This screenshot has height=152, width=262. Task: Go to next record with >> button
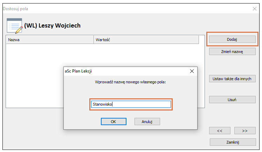point(245,131)
